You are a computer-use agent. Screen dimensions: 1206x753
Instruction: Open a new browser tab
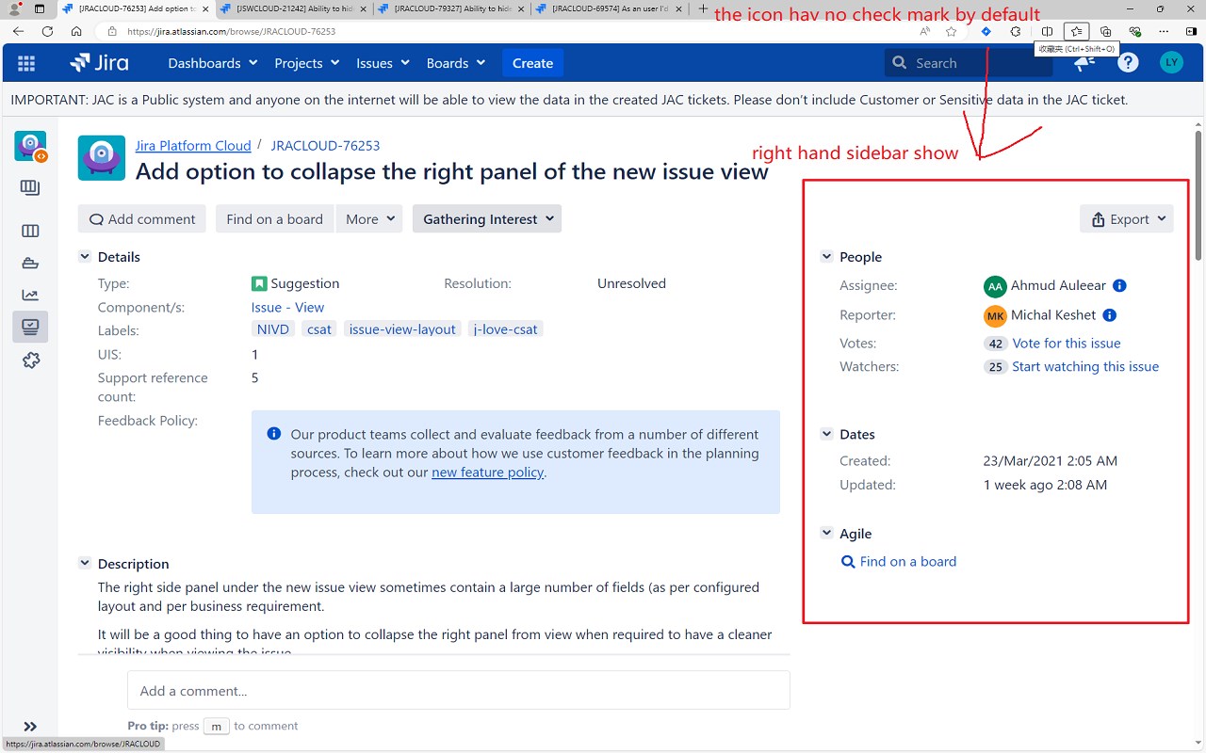[703, 8]
